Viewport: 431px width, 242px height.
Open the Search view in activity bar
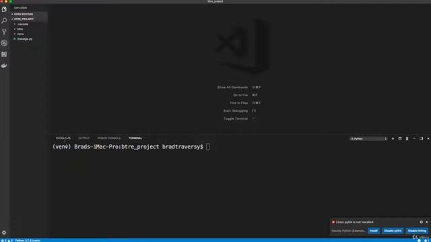(x=4, y=21)
